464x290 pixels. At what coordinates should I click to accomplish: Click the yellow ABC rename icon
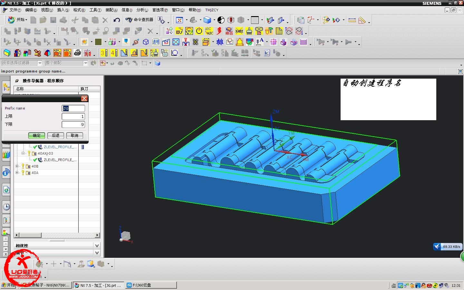(x=209, y=31)
